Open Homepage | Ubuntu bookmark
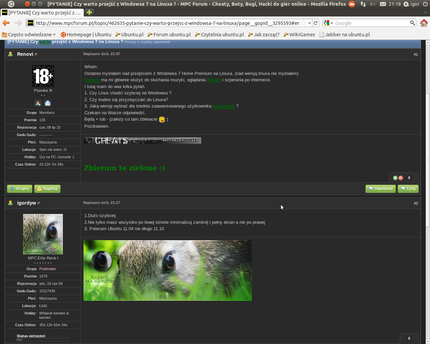The width and height of the screenshot is (430, 344). [x=86, y=35]
